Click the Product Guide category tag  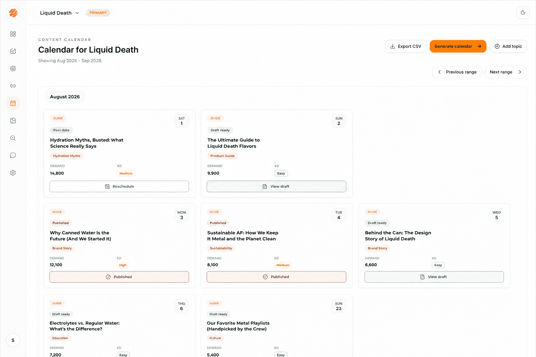[x=222, y=156]
